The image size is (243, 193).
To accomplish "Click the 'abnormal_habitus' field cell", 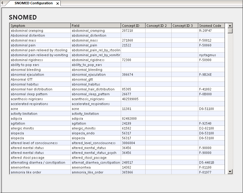I will (x=96, y=85).
